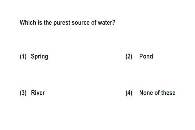Select the answer Spring
This screenshot has height=130, width=195.
[40, 57]
